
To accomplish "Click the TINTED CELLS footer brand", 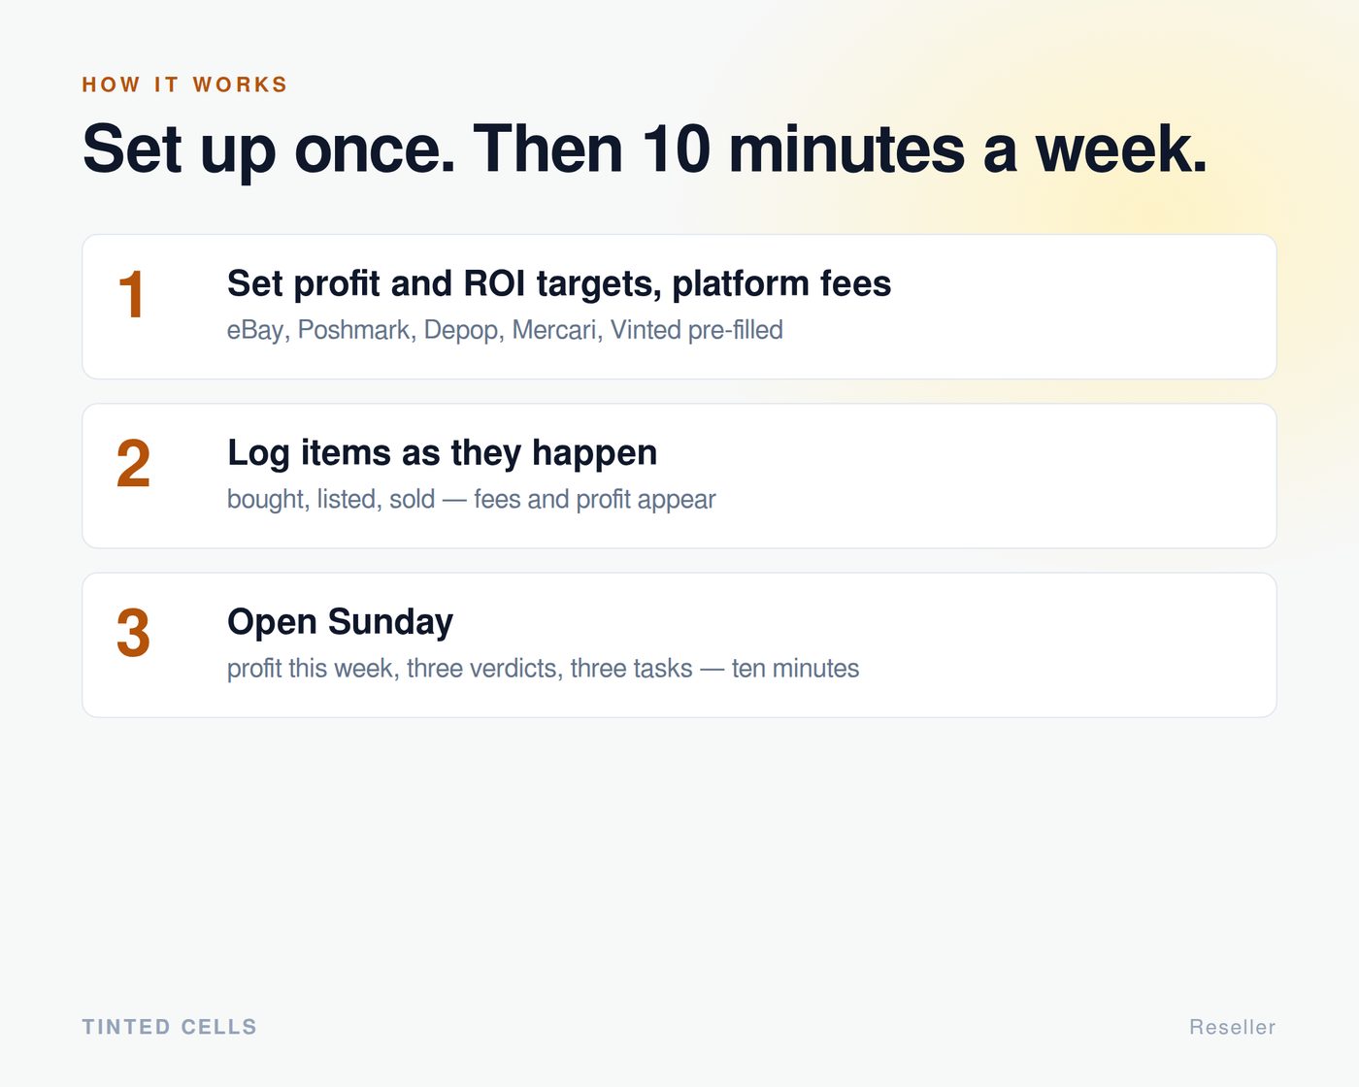I will click(170, 1027).
